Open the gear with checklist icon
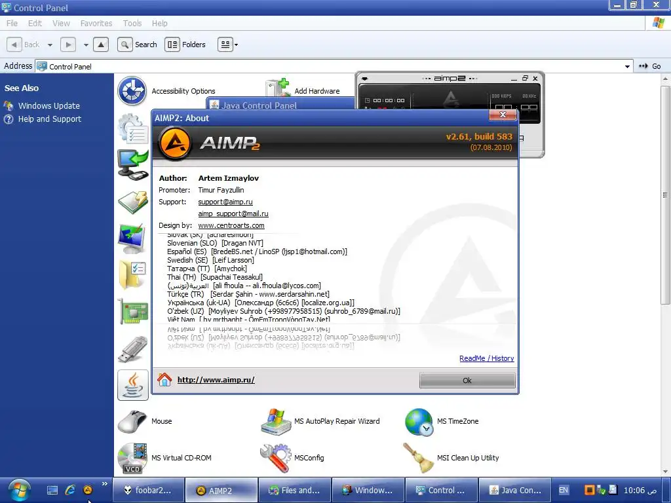Viewport: 671px width, 503px height. [132, 128]
